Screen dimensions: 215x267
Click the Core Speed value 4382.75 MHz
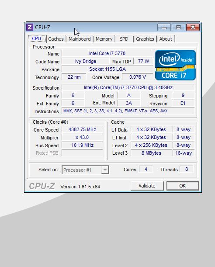click(x=82, y=129)
